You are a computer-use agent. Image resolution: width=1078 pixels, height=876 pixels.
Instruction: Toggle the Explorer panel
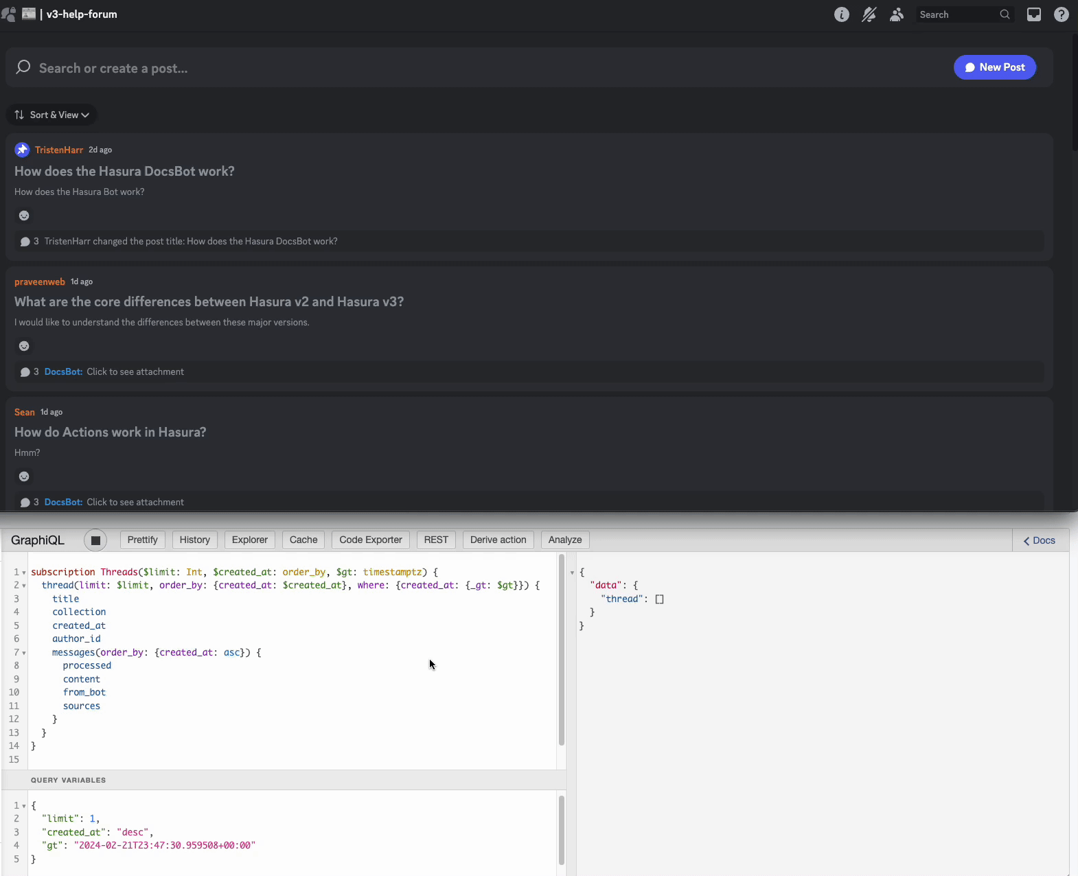click(x=250, y=540)
